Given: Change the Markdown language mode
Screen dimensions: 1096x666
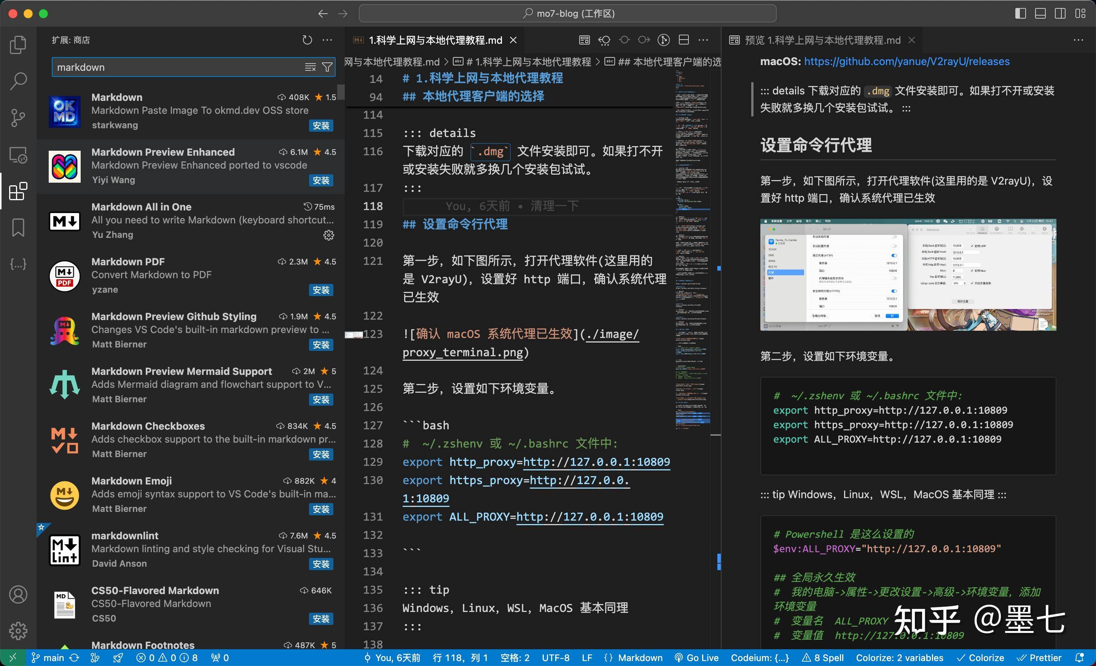Looking at the screenshot, I should point(640,658).
